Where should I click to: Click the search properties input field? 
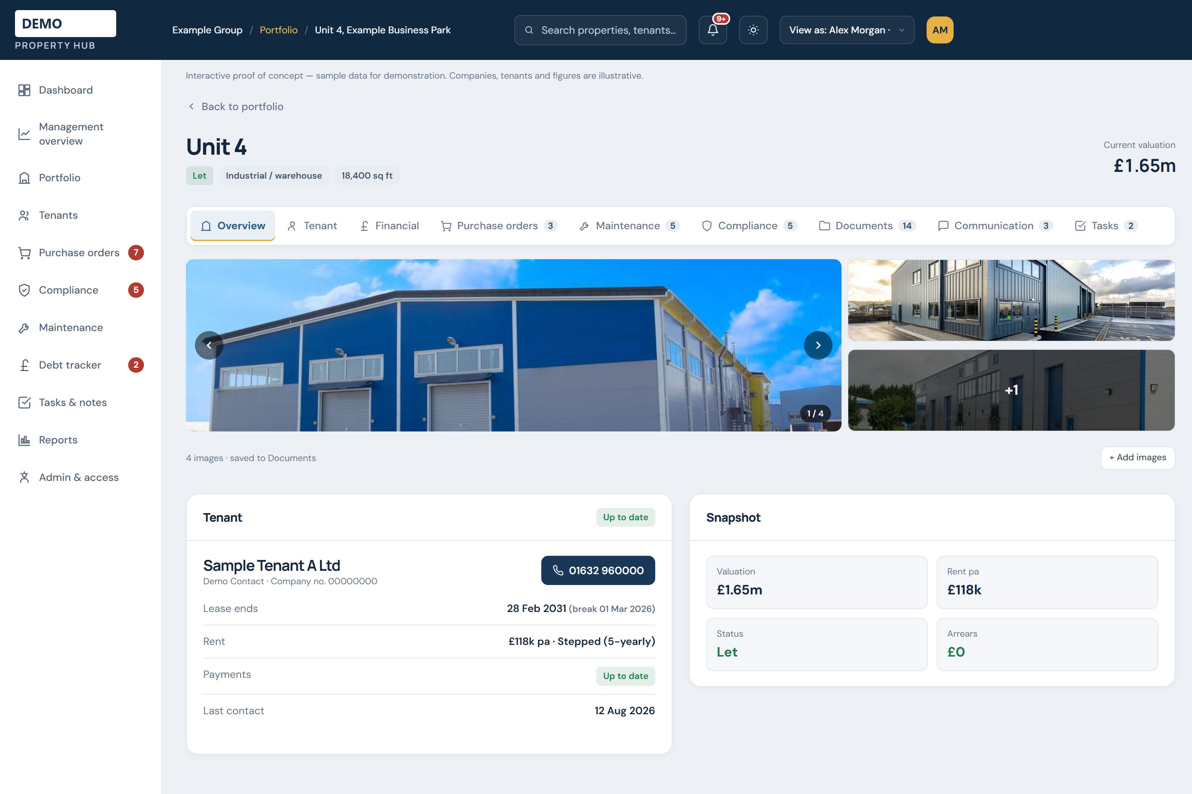[600, 30]
